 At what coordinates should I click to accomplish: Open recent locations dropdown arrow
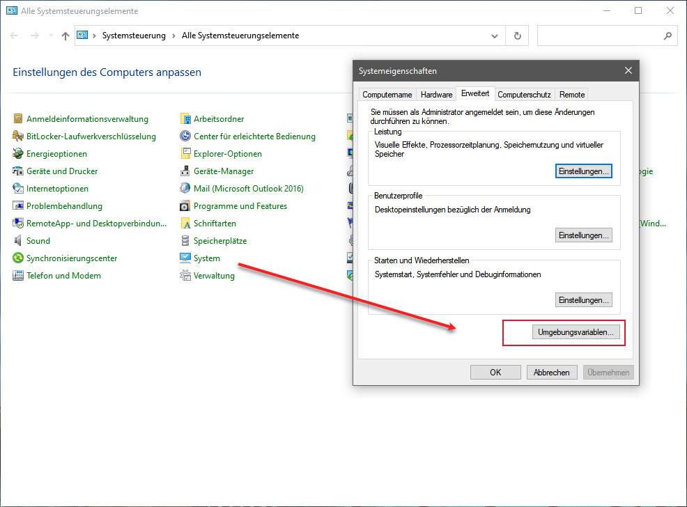click(x=51, y=36)
